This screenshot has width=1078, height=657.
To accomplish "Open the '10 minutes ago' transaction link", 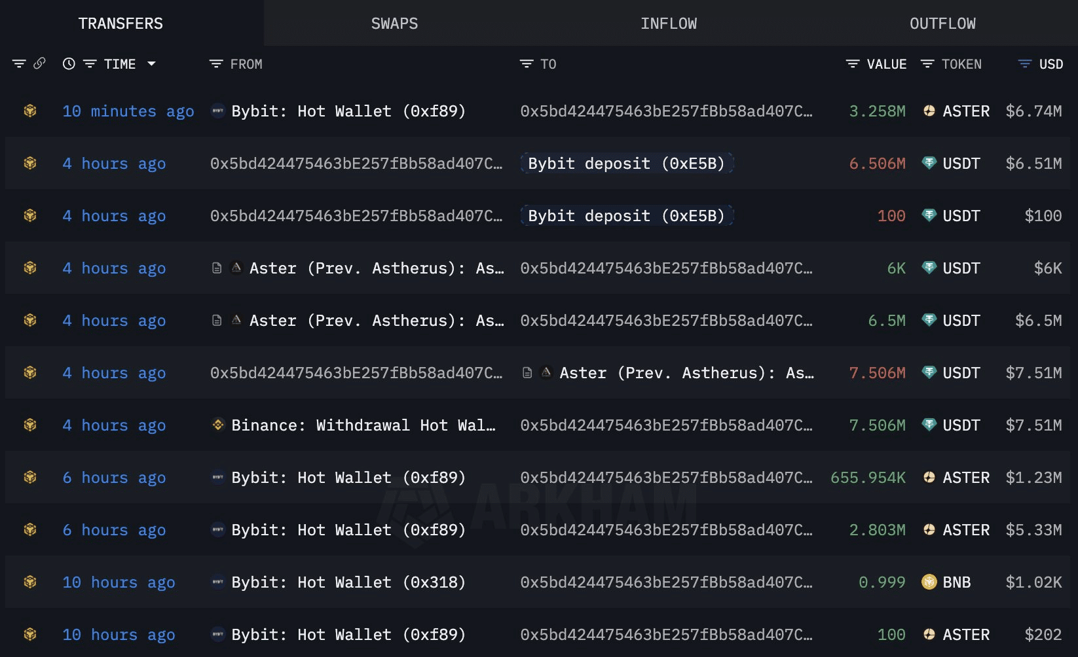I will (x=128, y=111).
